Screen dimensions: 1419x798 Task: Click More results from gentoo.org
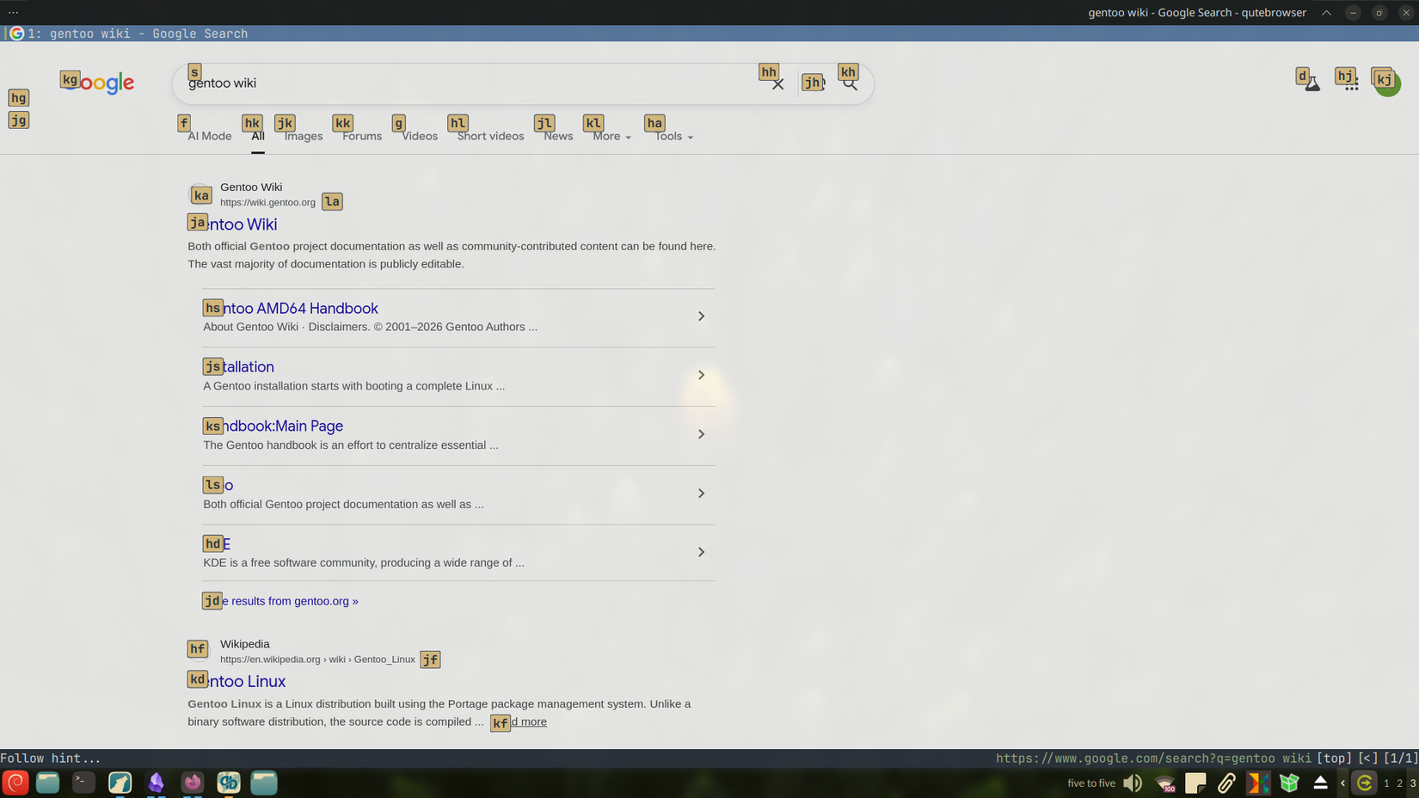point(284,600)
